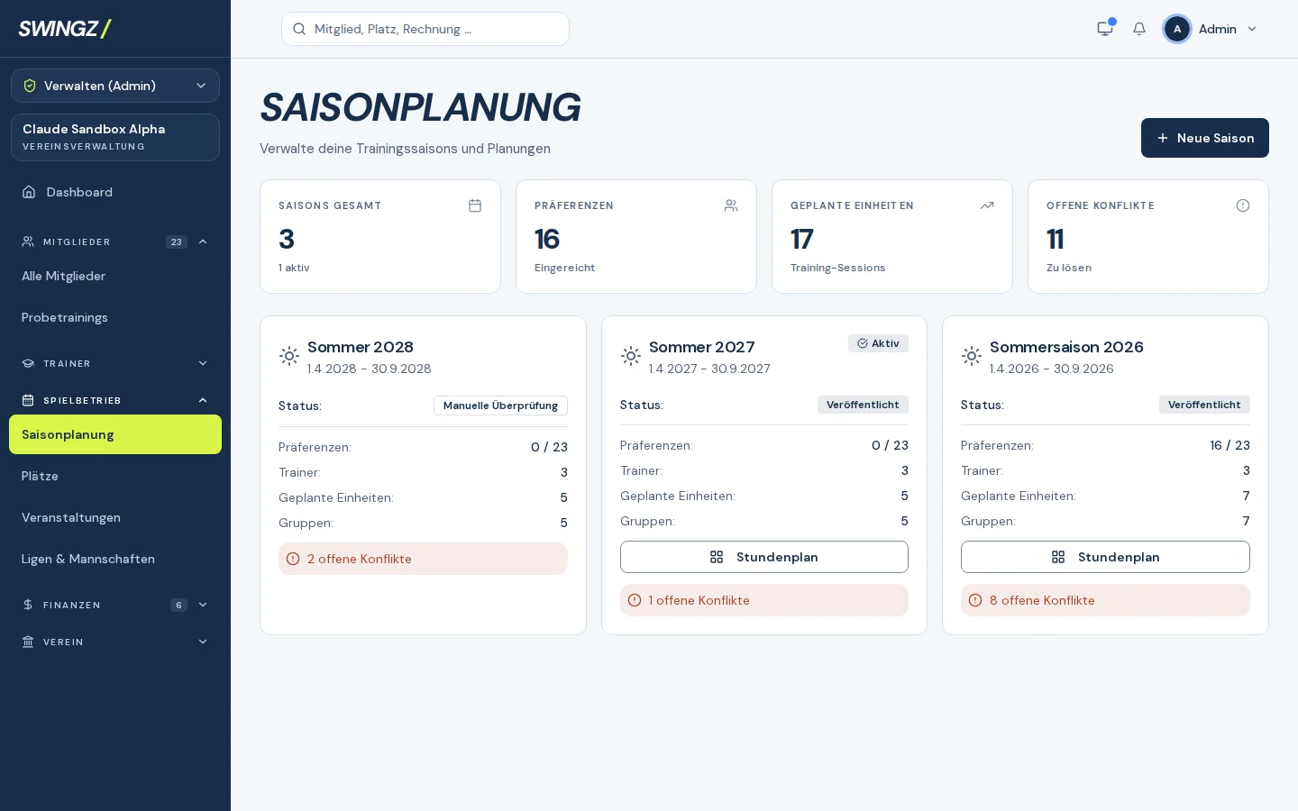
Task: Click the Manuelle Überprüfung status badge
Action: click(x=500, y=405)
